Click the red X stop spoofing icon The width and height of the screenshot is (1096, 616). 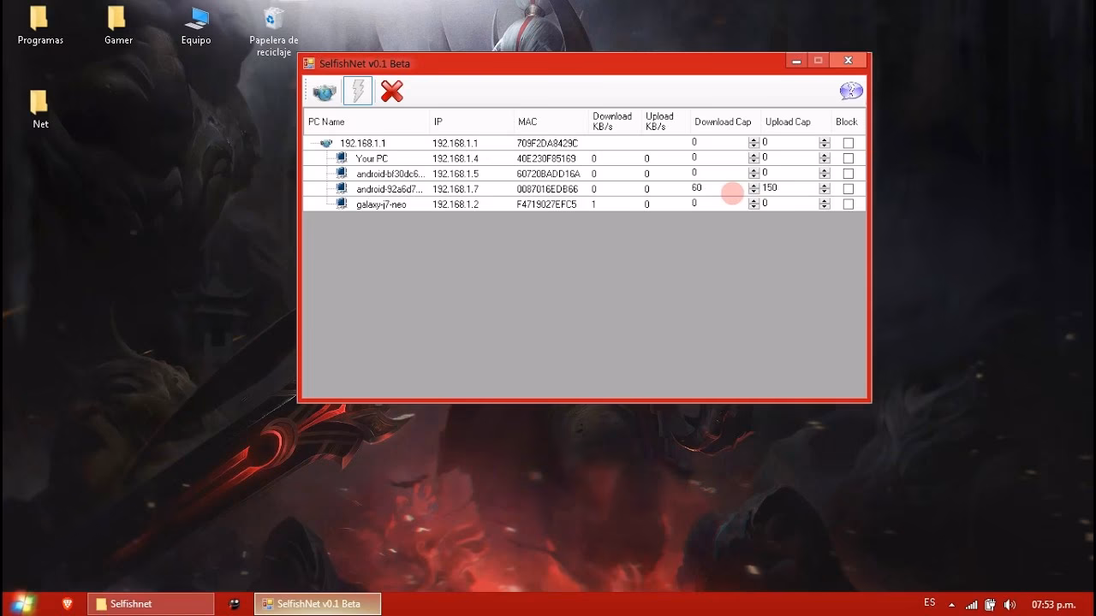click(x=391, y=91)
